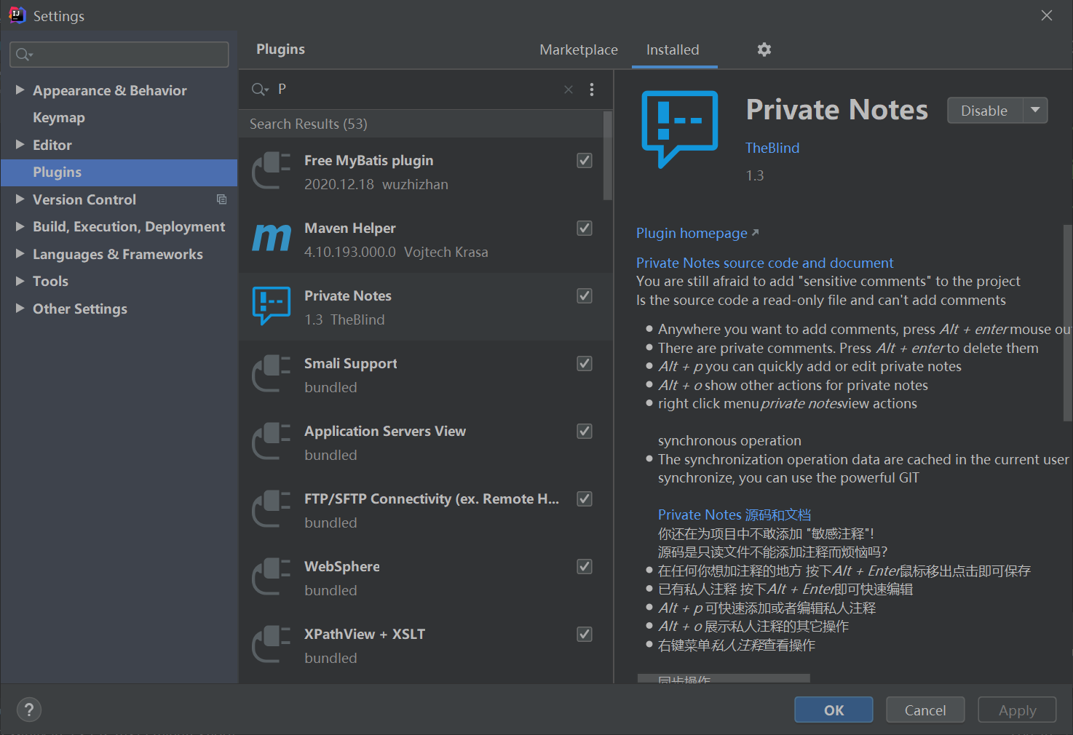
Task: Click the XPathView + XSLT plugin icon
Action: coord(272,644)
